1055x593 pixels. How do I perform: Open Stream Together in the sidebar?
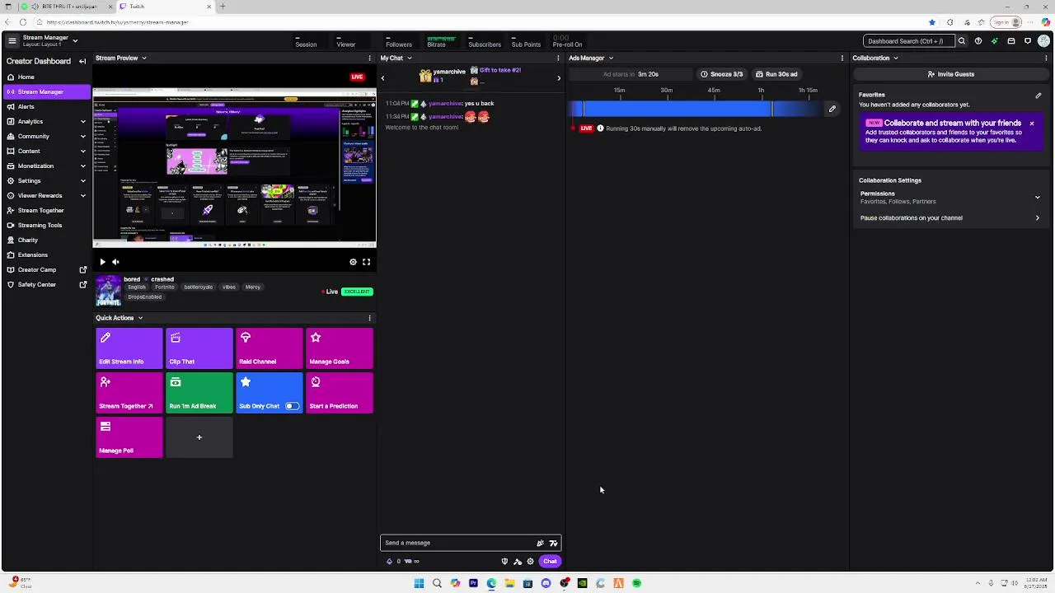[46, 210]
